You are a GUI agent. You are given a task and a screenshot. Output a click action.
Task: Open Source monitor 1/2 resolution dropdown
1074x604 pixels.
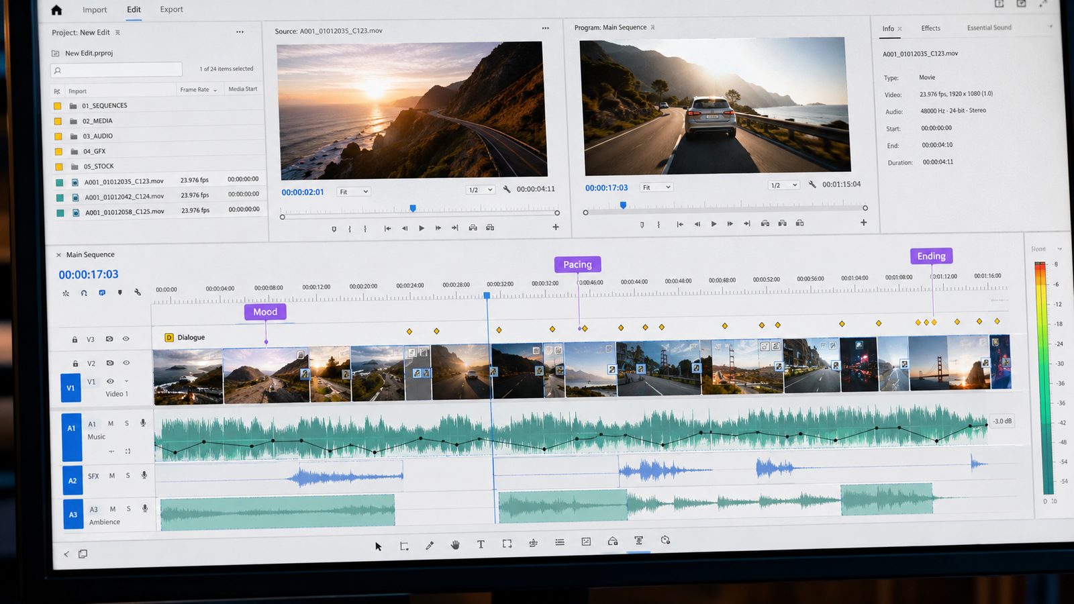tap(481, 190)
